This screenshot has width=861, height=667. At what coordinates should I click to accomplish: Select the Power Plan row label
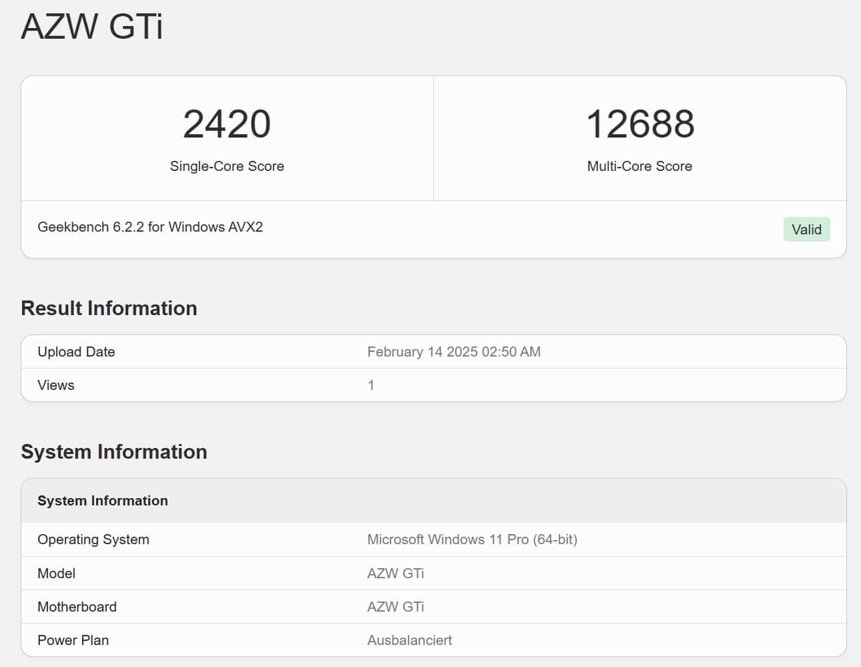(73, 640)
